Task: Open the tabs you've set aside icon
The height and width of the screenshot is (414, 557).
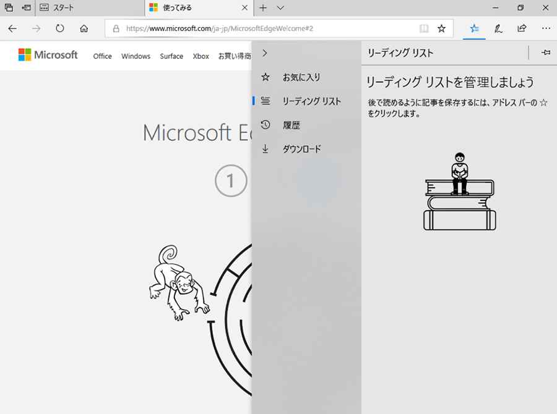Action: tap(9, 7)
